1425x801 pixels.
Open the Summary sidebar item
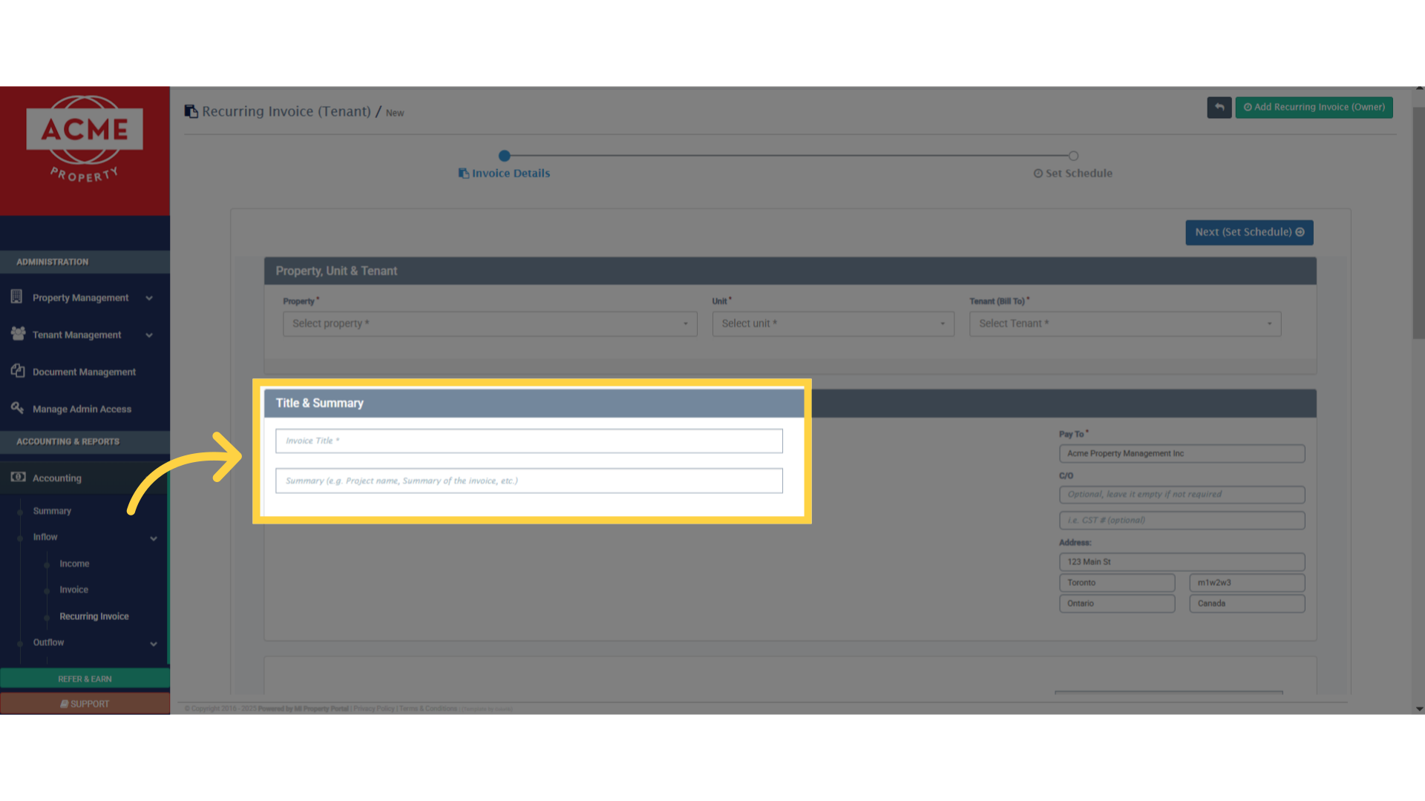pos(52,511)
